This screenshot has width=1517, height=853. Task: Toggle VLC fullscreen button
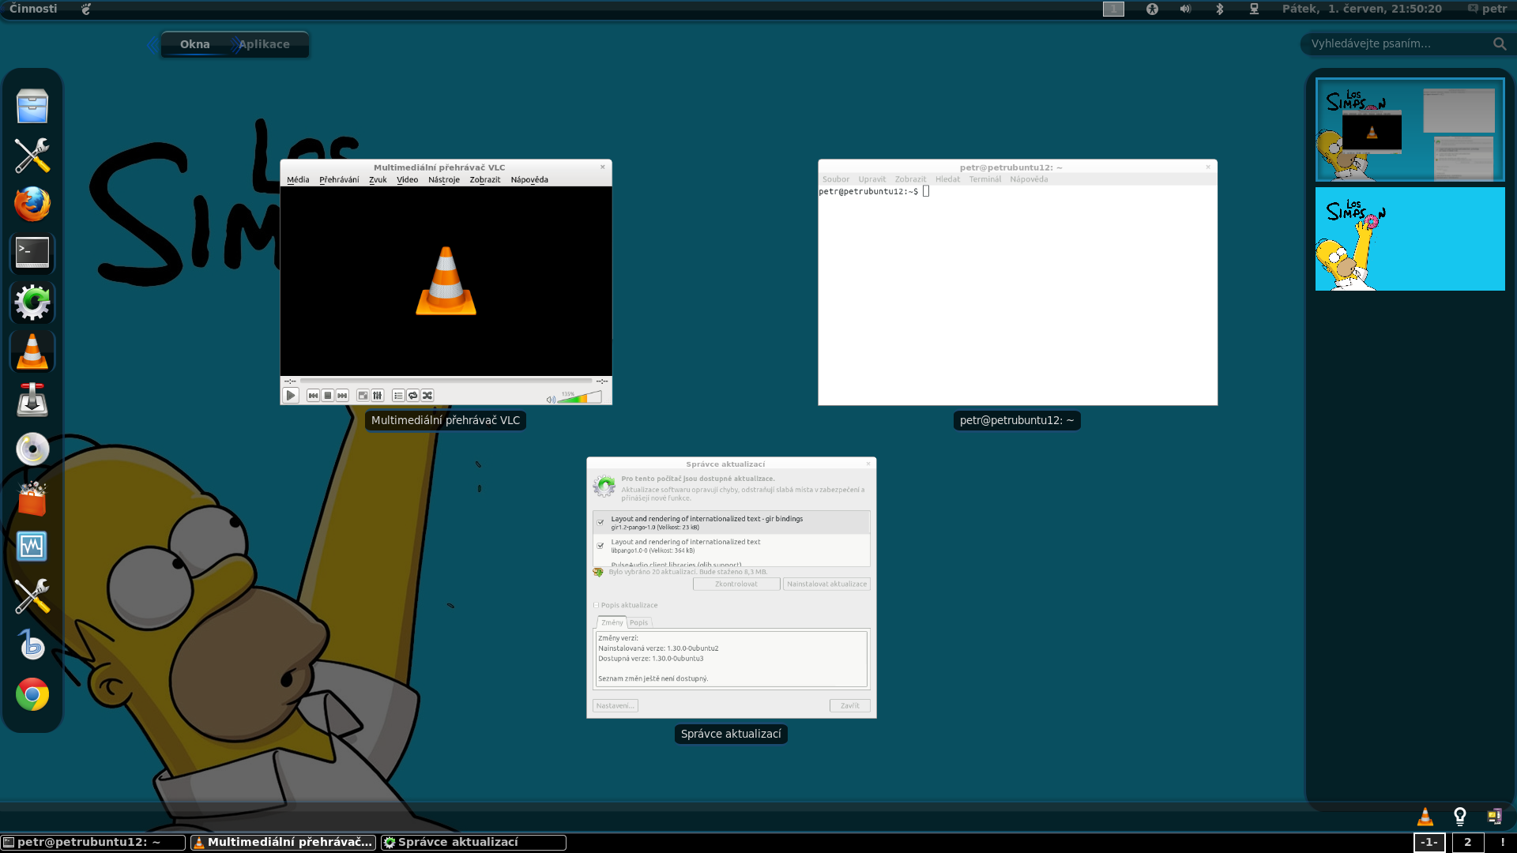pyautogui.click(x=363, y=396)
